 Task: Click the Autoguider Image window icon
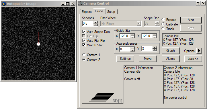[x=4, y=4]
